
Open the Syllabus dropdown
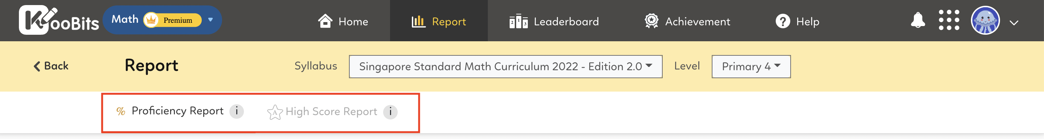(505, 66)
